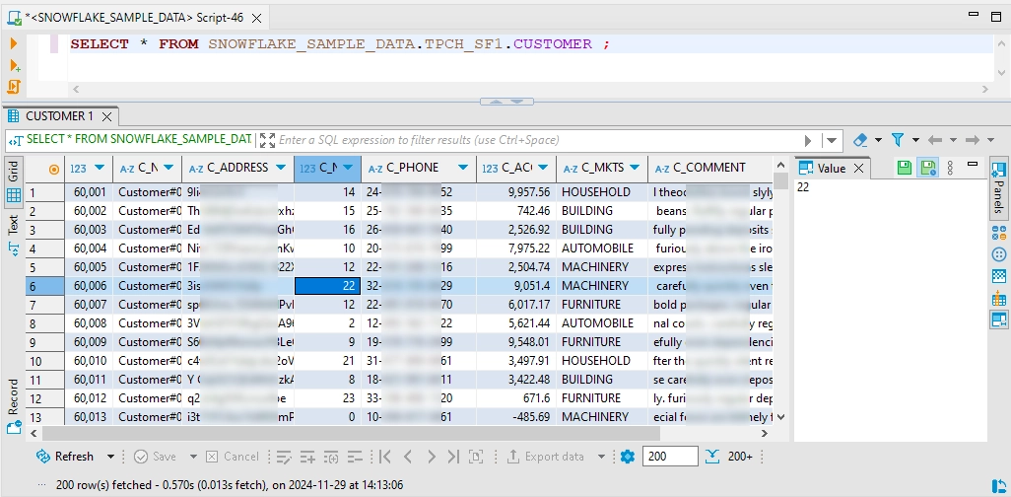The image size is (1011, 497).
Task: Open Export data dropdown arrow
Action: click(x=601, y=457)
